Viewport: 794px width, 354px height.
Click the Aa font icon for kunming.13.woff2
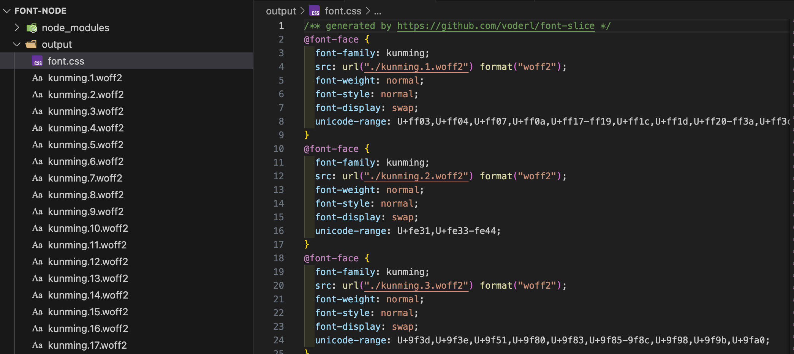[x=37, y=278]
